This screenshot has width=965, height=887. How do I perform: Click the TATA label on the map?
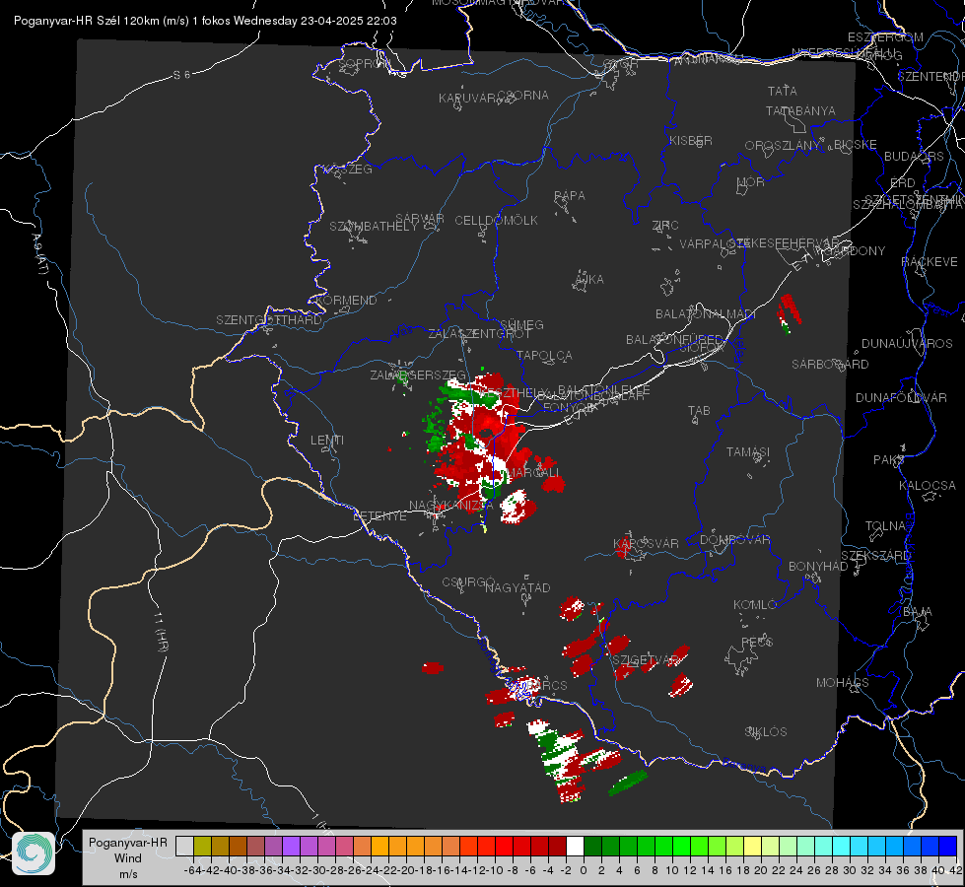783,91
